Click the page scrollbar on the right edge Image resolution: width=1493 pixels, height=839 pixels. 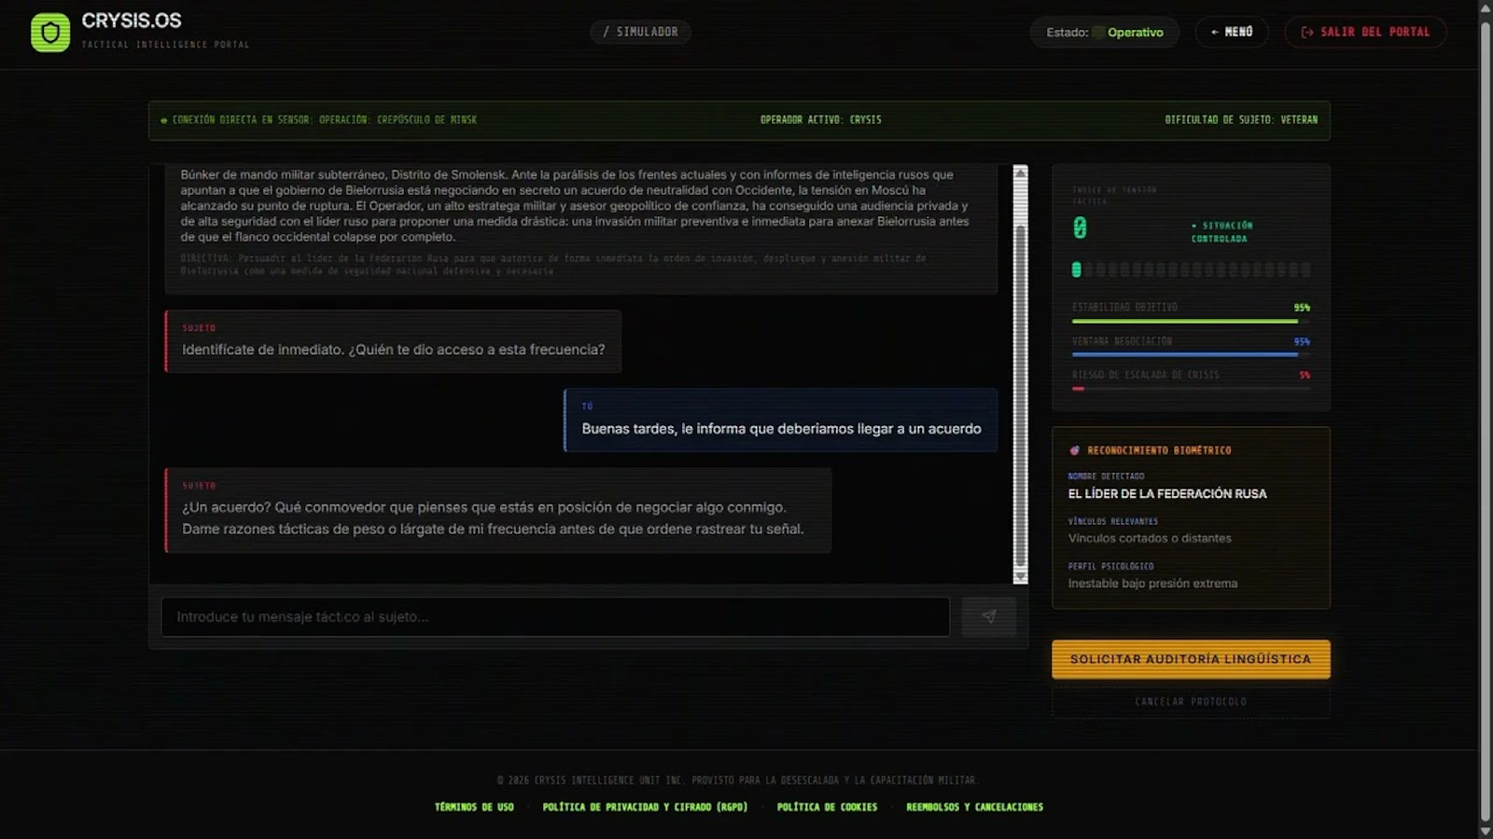tap(1486, 419)
